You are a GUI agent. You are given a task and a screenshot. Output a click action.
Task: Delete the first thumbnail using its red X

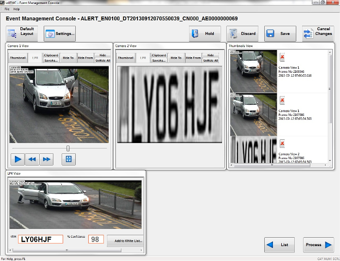coord(283,57)
